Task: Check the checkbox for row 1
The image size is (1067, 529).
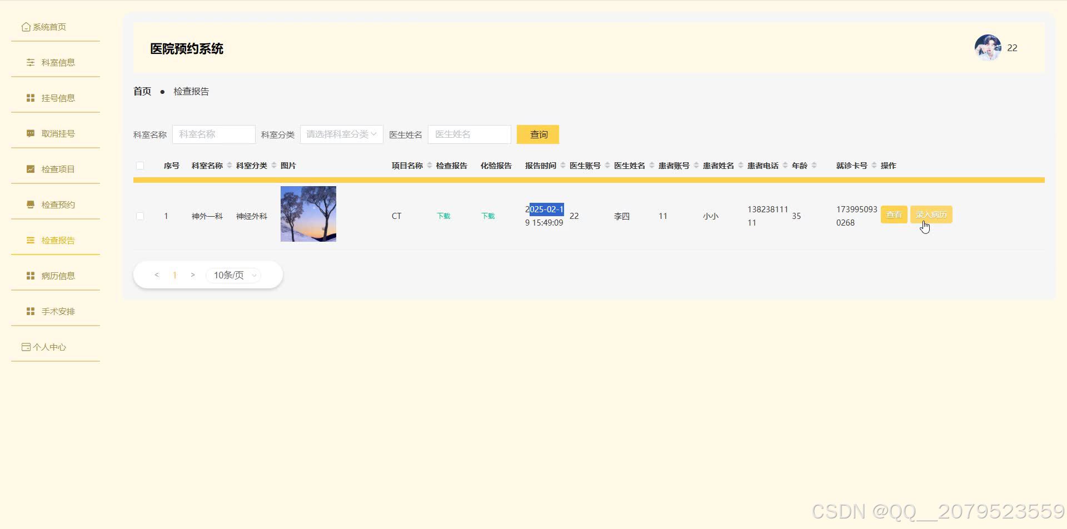Action: click(x=140, y=216)
